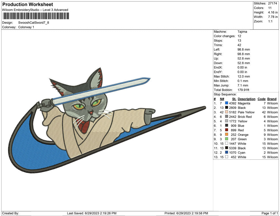Select the Total Bobbin value 179.91ft
This screenshot has width=280, height=216.
[x=243, y=90]
